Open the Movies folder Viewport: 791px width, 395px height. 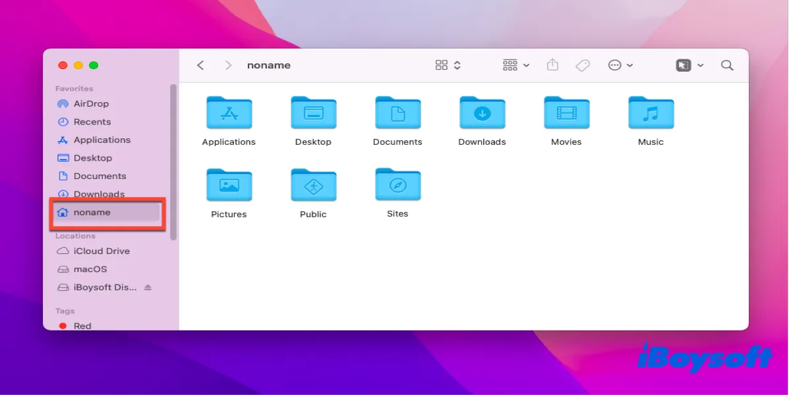(566, 113)
